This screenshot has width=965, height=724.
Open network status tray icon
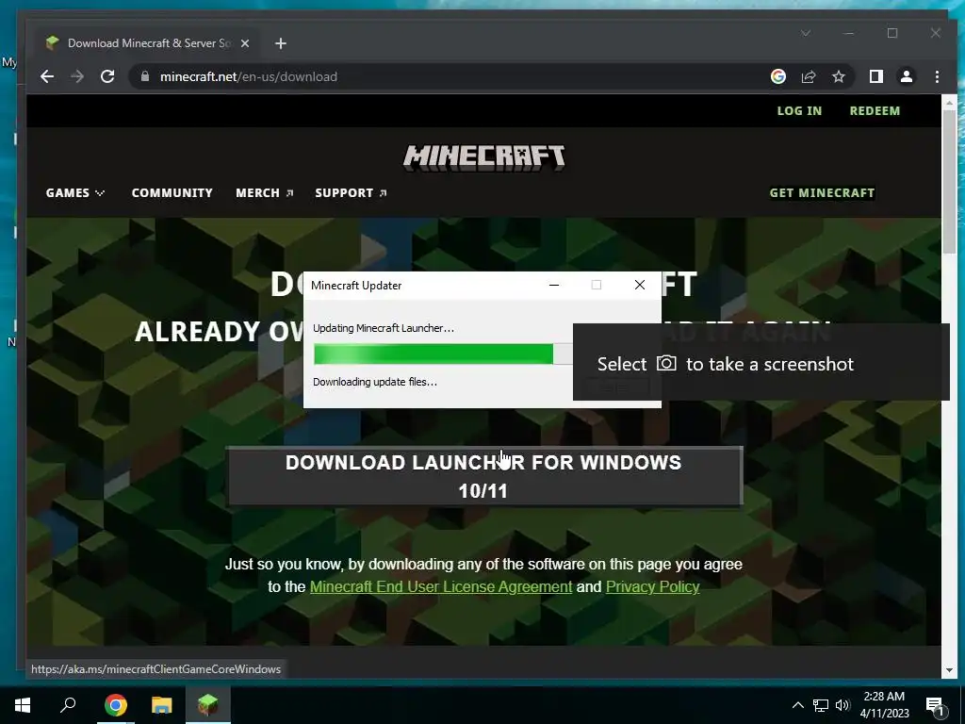coord(821,705)
